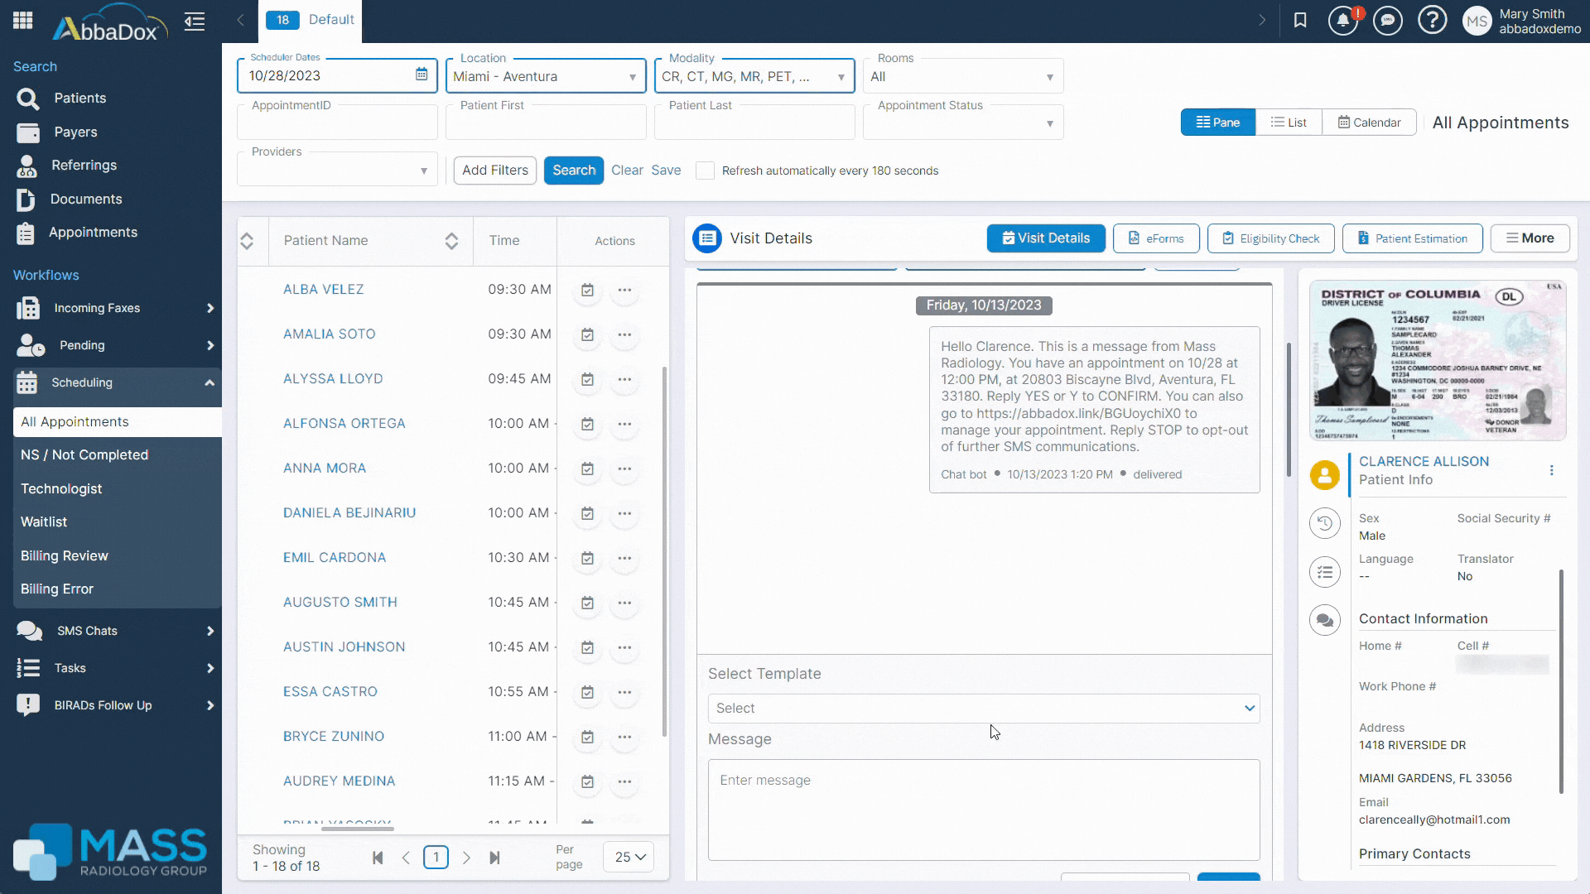1590x894 pixels.
Task: Open the Help question mark icon
Action: (1432, 20)
